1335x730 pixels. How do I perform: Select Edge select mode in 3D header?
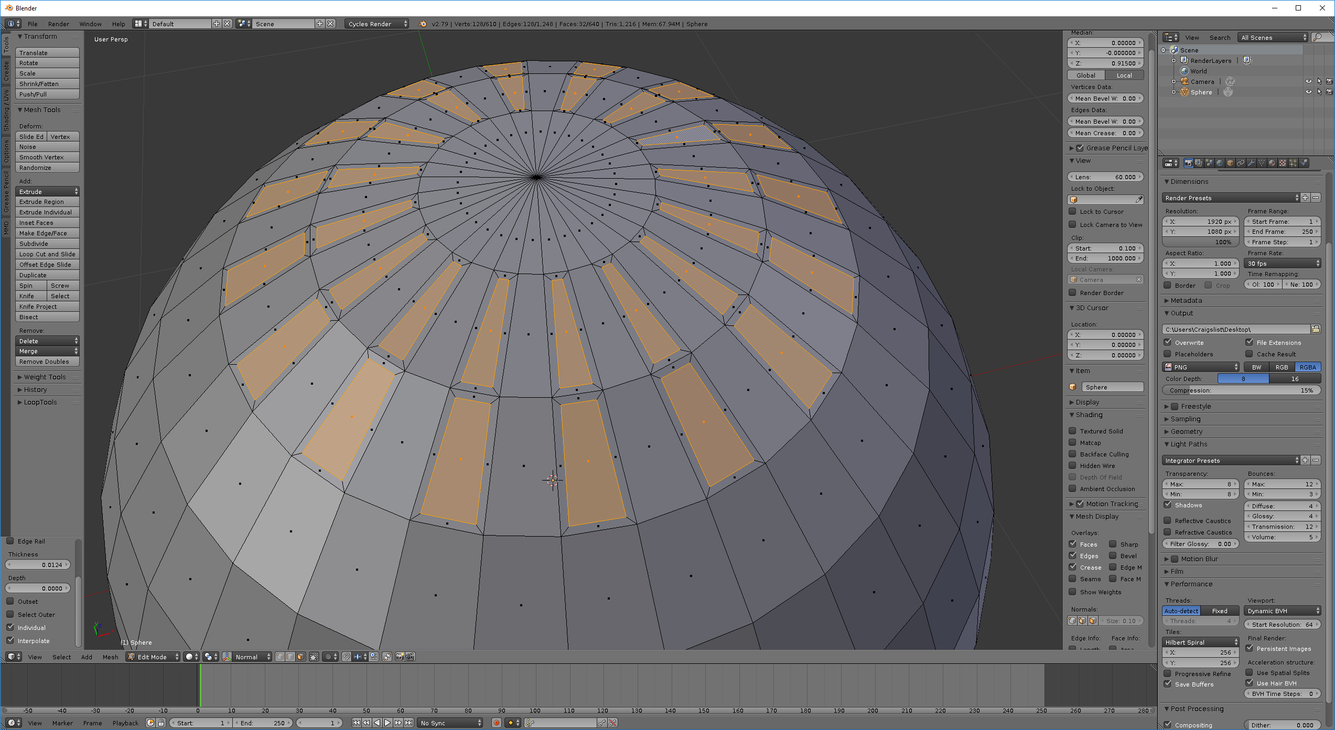(x=290, y=657)
